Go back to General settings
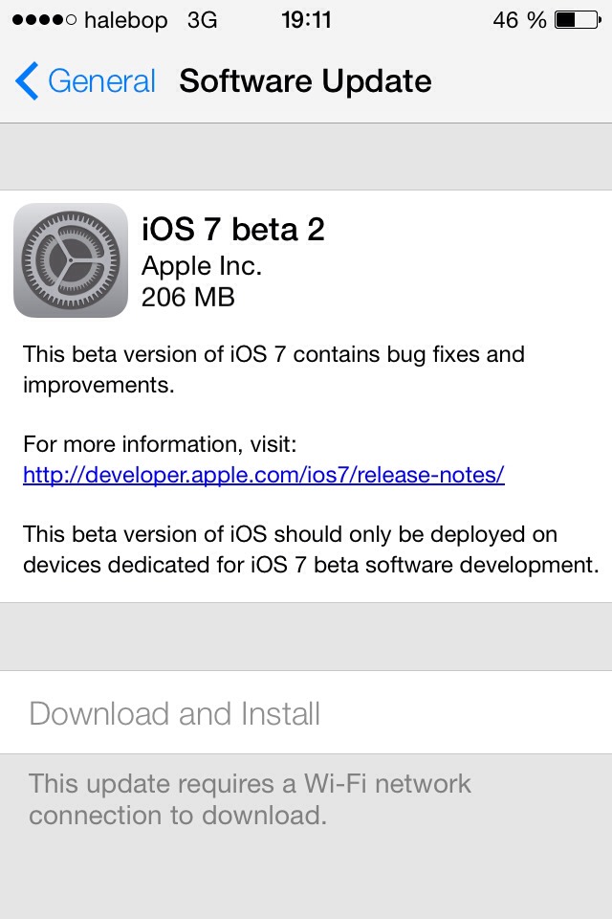612x919 pixels. click(x=100, y=81)
